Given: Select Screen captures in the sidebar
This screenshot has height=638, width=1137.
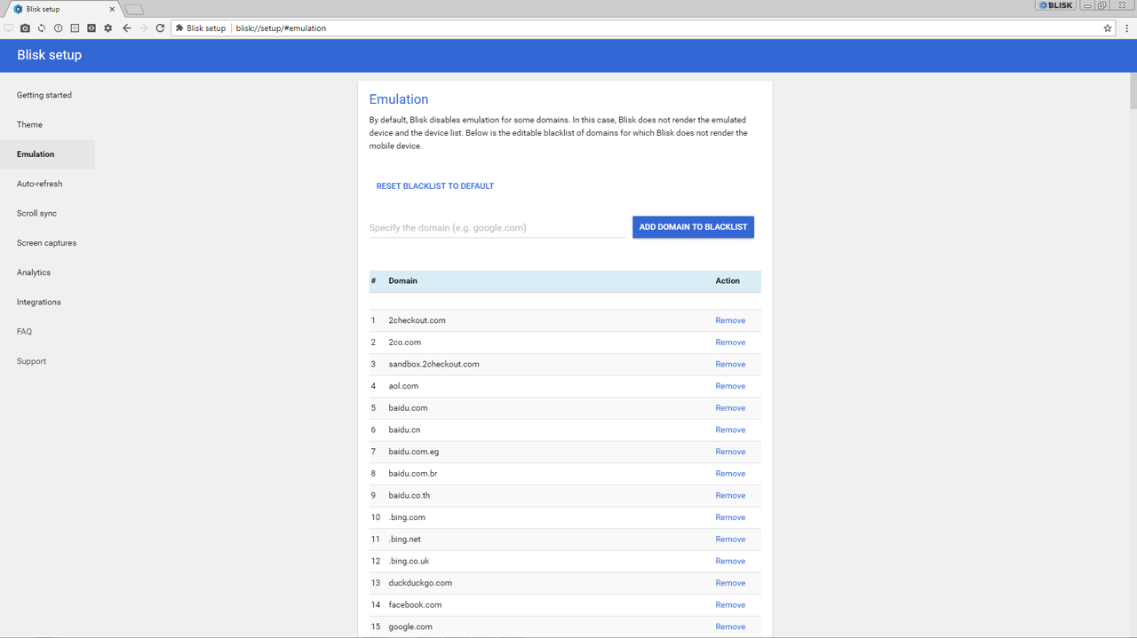Looking at the screenshot, I should [x=46, y=243].
